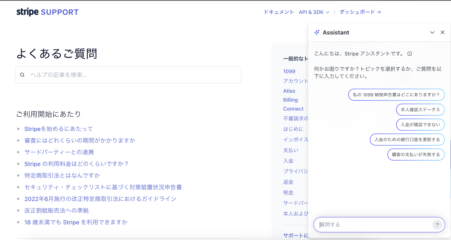
Task: Click the Stripe Support logo
Action: pos(47,12)
